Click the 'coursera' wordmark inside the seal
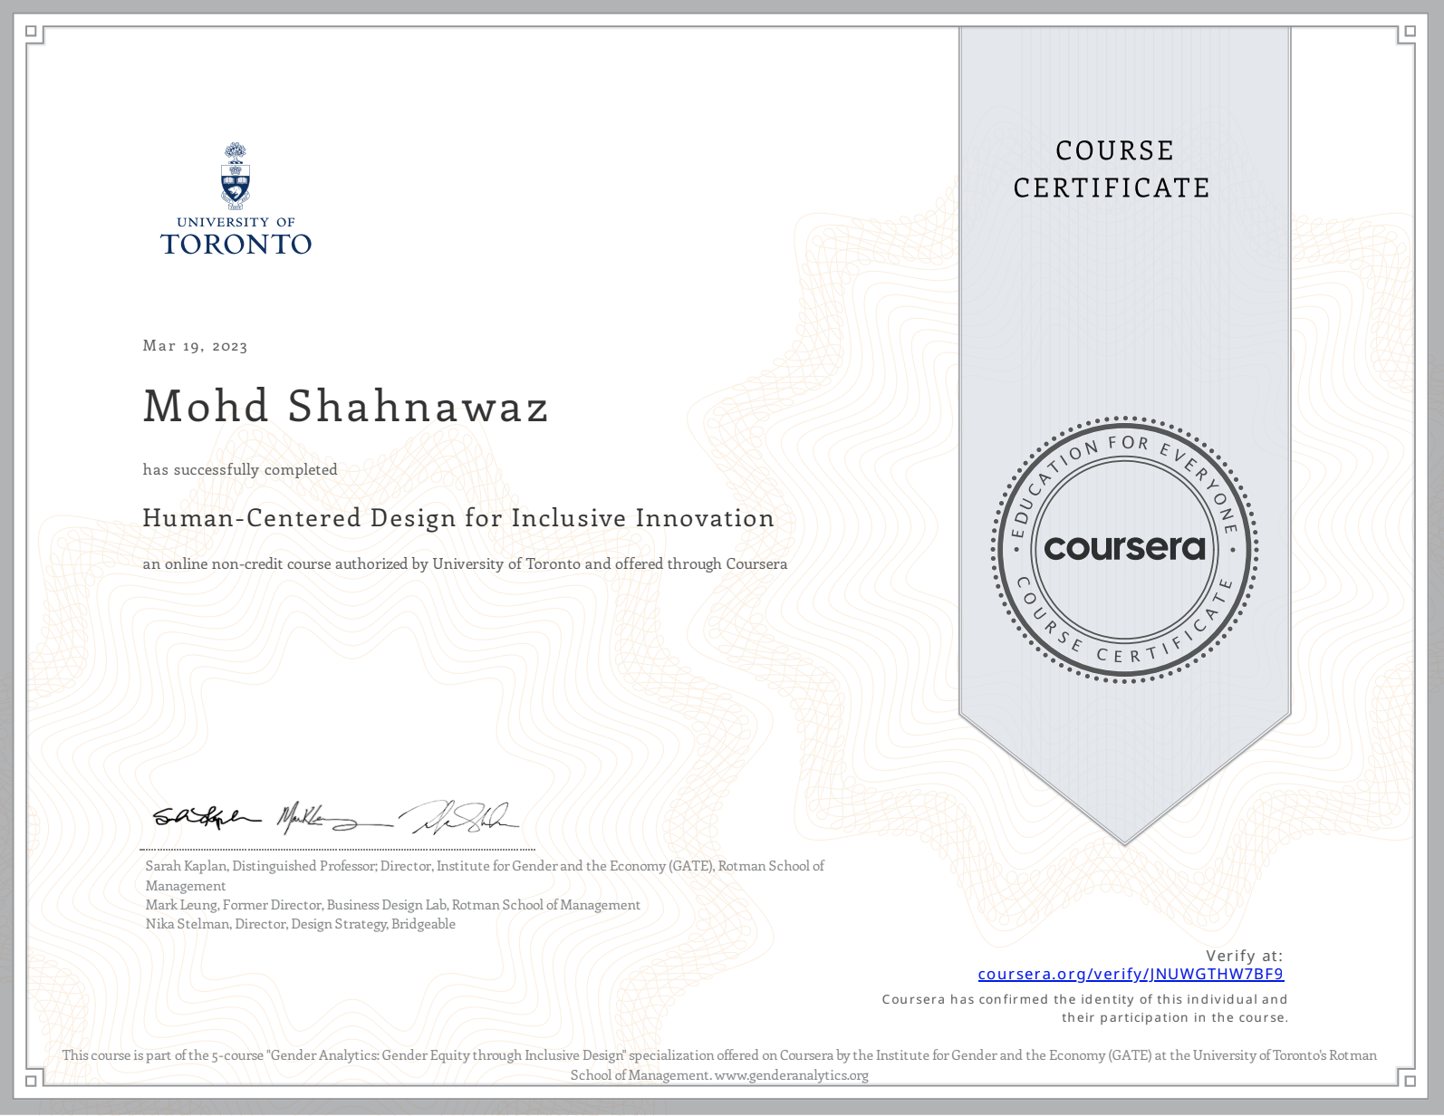Image resolution: width=1444 pixels, height=1116 pixels. (1124, 547)
